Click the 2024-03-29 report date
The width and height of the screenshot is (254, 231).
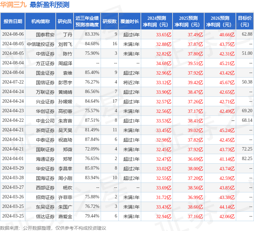click(x=13, y=168)
